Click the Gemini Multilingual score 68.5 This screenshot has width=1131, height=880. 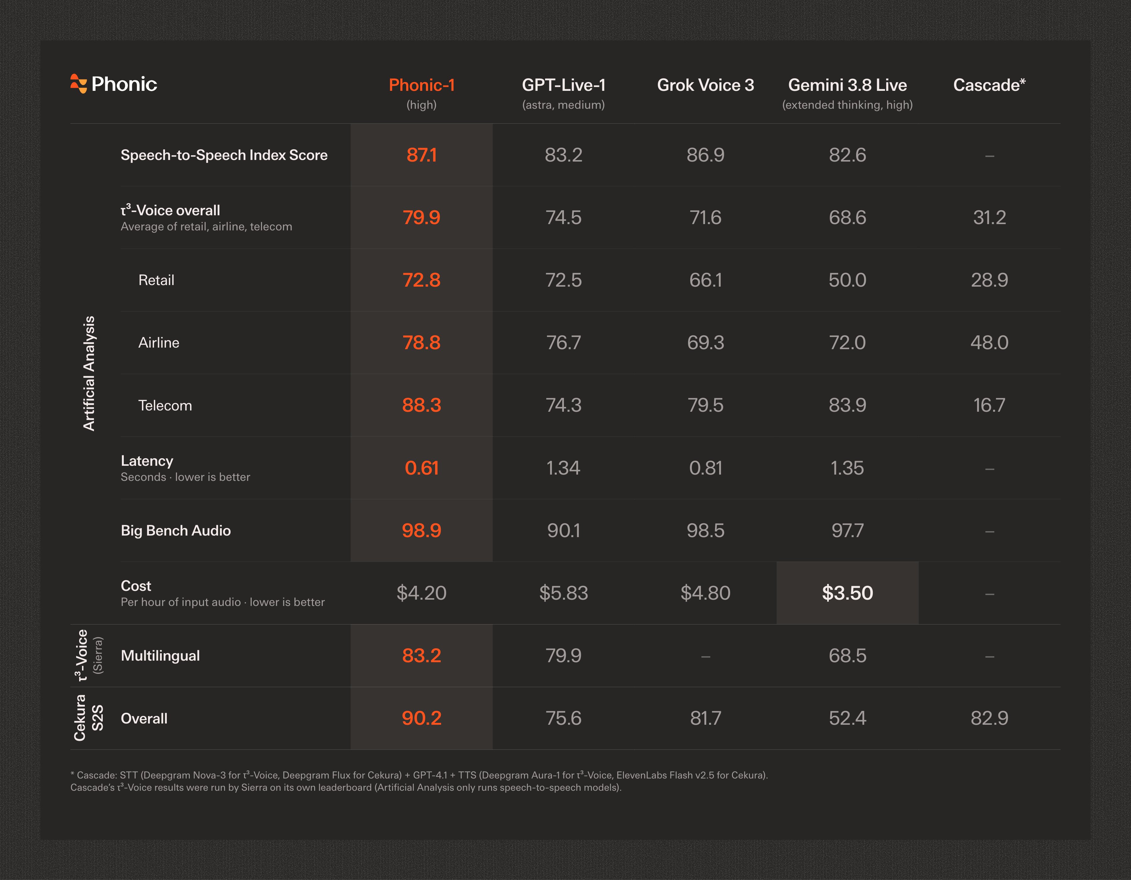[x=847, y=656]
